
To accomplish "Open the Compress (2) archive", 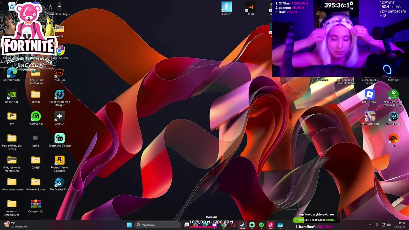I will click(36, 206).
